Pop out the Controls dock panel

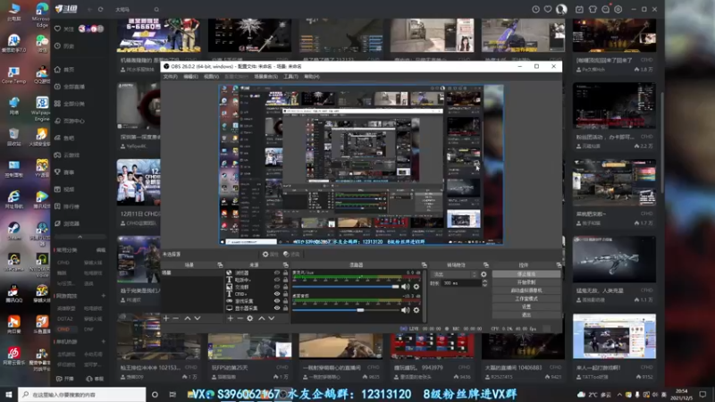(x=559, y=264)
